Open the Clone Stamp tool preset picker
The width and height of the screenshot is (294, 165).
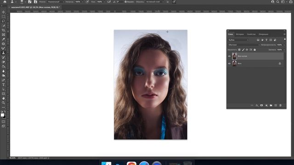pos(13,2)
